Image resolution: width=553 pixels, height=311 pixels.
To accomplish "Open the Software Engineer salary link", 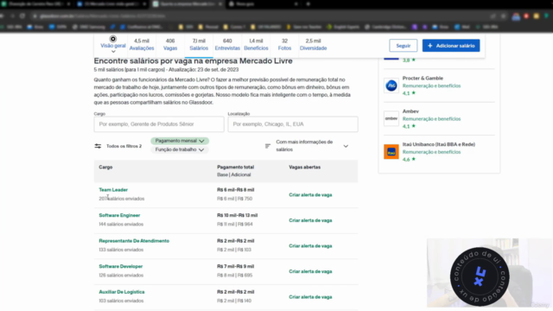I will tap(119, 215).
